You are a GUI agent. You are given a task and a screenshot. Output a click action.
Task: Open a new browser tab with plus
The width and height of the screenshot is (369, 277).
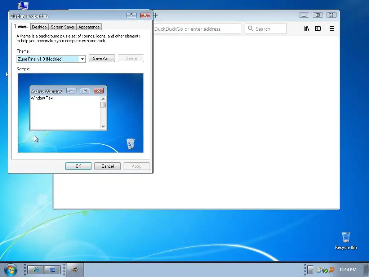156,15
